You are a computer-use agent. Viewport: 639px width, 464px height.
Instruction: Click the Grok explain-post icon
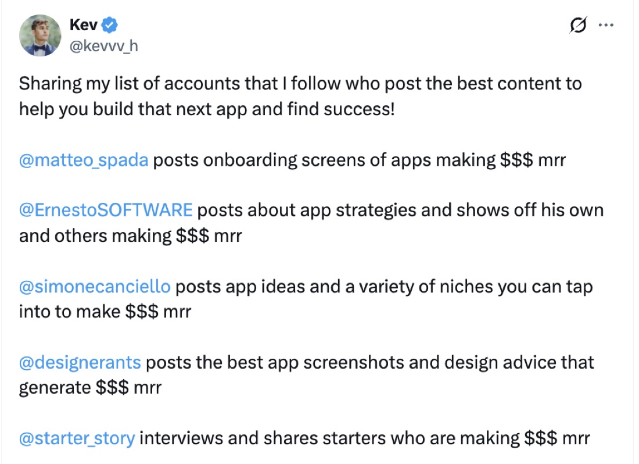(578, 25)
